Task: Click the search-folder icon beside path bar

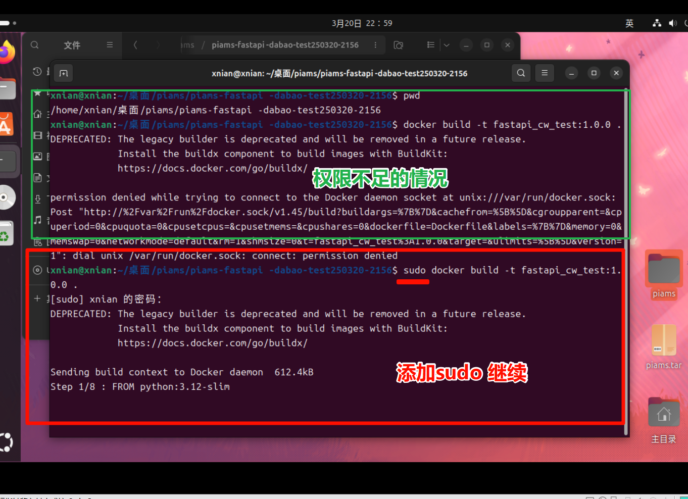Action: tap(399, 45)
